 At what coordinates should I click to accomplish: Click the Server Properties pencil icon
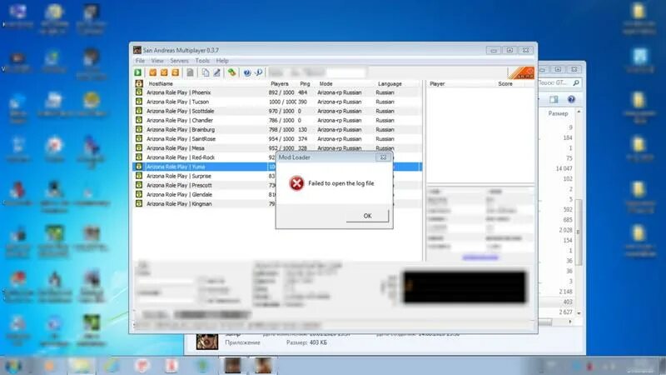217,72
